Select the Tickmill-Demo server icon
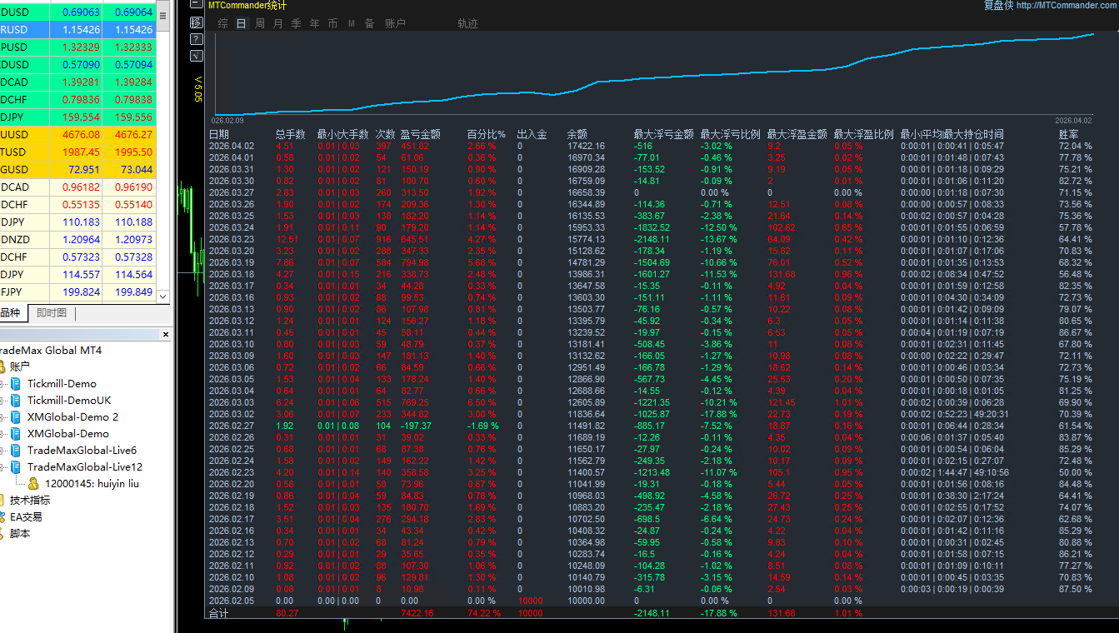Viewport: 1119px width, 633px height. tap(16, 384)
